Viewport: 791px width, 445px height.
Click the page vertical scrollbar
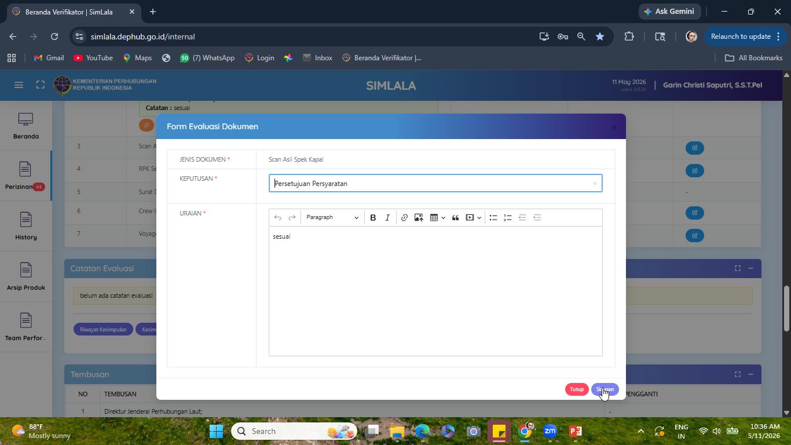786,308
